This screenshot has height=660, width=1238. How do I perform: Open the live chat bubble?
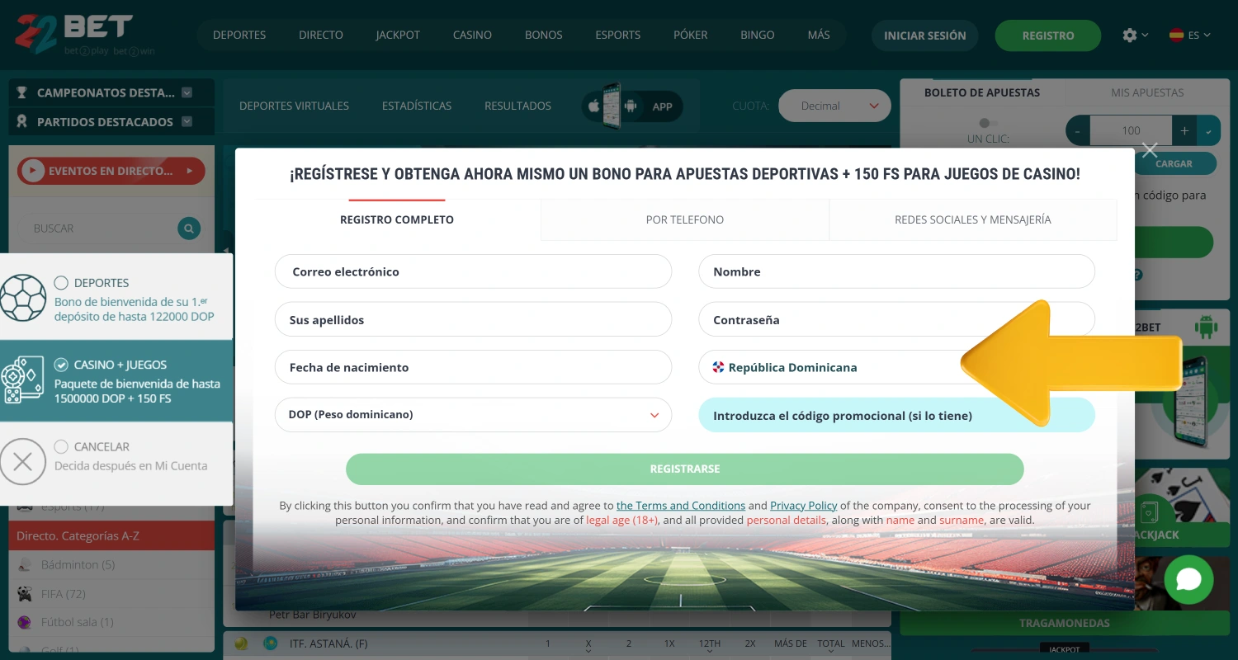click(1188, 579)
